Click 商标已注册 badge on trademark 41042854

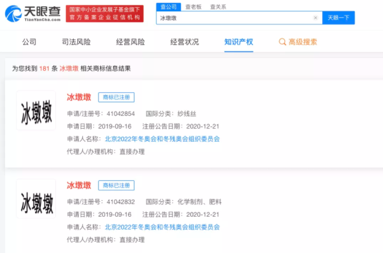click(116, 97)
